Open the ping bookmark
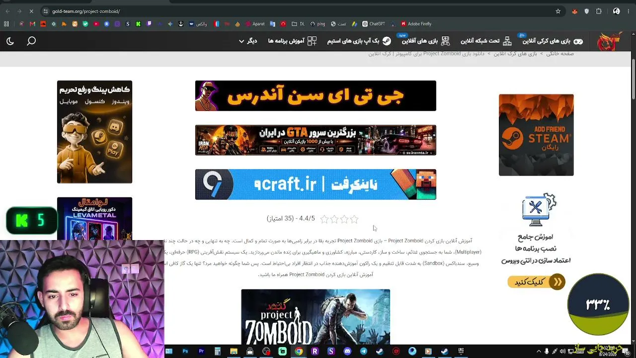 318,24
